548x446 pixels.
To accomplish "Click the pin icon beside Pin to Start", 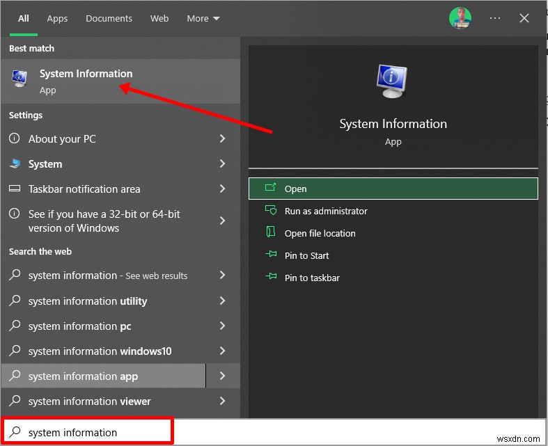I will coord(271,254).
